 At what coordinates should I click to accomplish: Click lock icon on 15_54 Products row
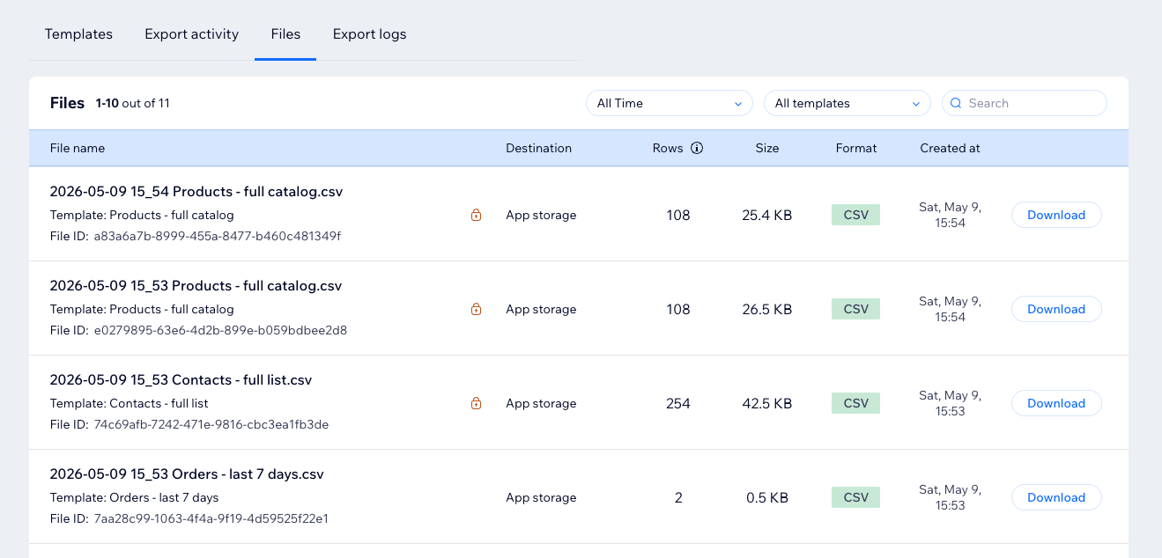click(x=476, y=215)
